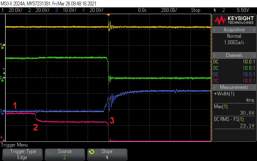The width and height of the screenshot is (257, 161).
Task: Click the Trigger Menu title
Action: (14, 145)
